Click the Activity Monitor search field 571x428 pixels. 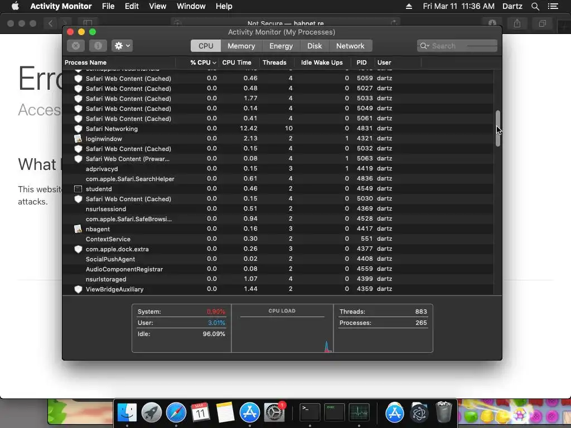click(x=457, y=46)
